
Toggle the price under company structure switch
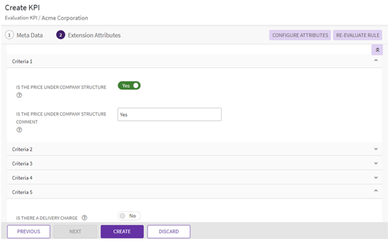pos(129,86)
